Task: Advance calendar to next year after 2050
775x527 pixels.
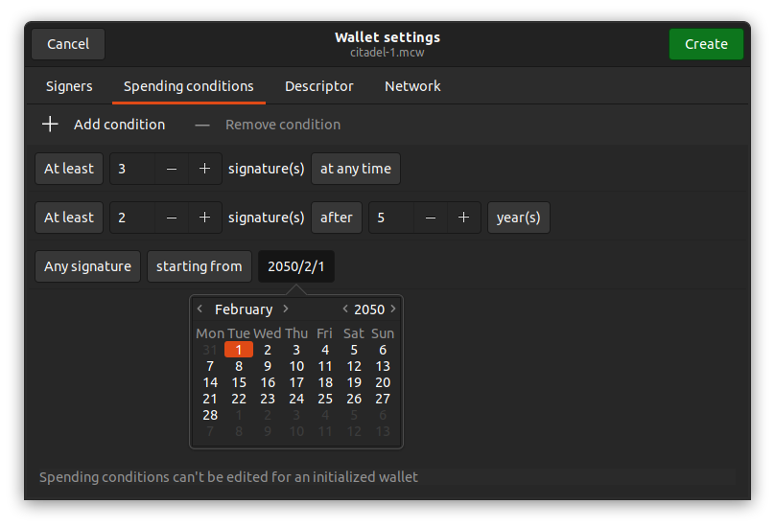Action: 393,309
